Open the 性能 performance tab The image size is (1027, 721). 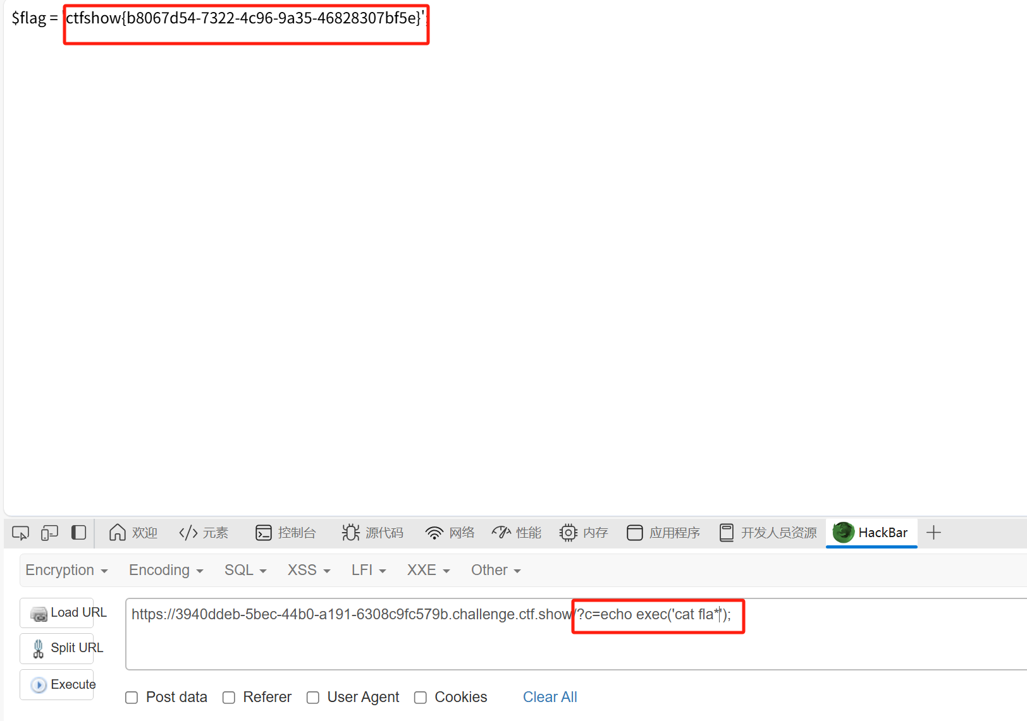coord(517,533)
